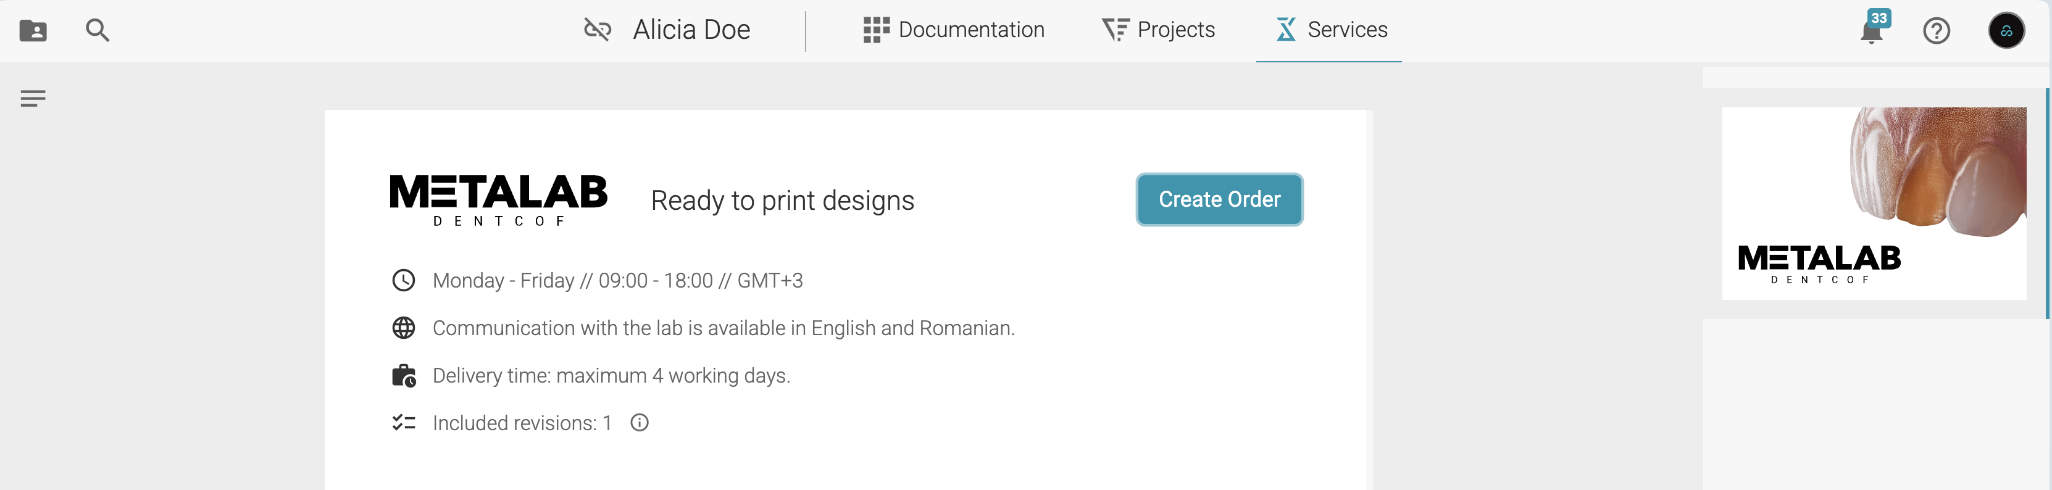The height and width of the screenshot is (490, 2052).
Task: Switch to the Projects tab
Action: click(x=1158, y=30)
